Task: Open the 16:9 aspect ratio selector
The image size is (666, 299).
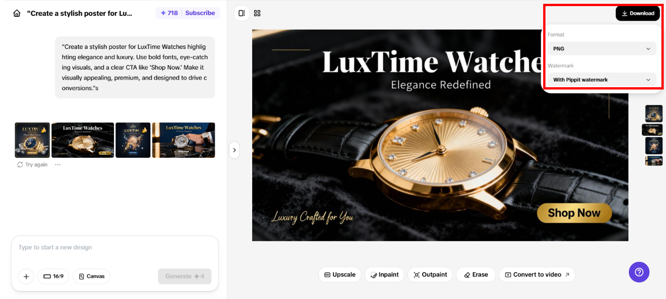Action: coord(53,277)
